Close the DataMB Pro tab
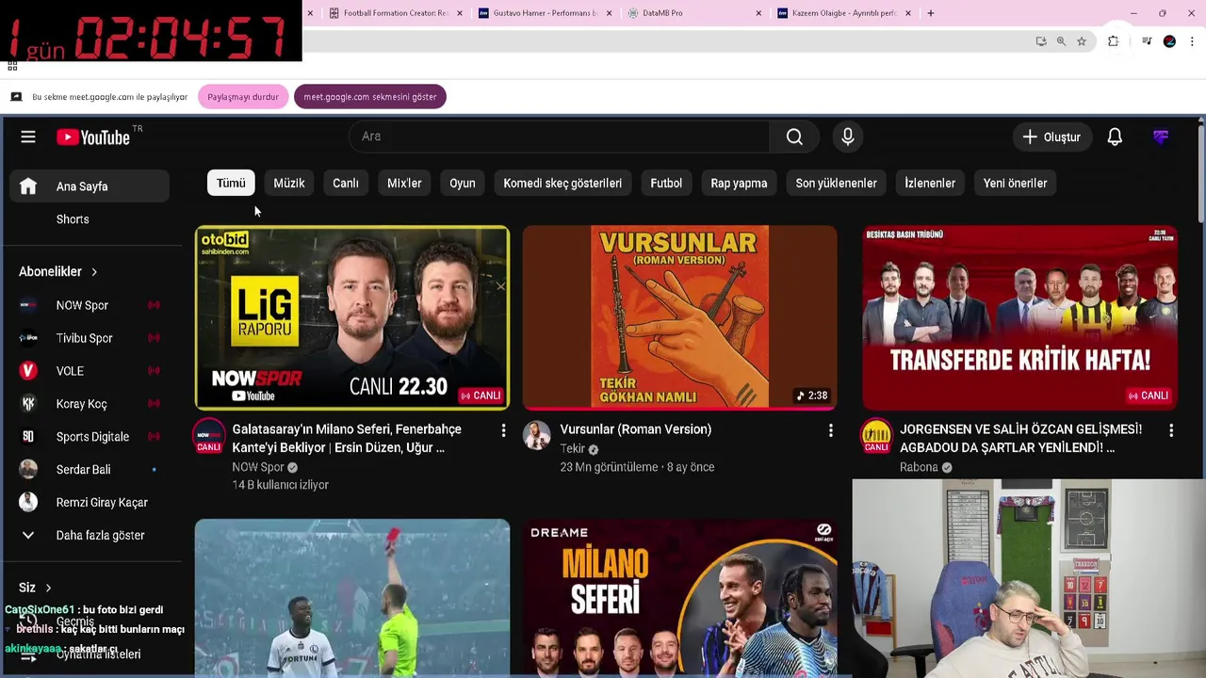1206x678 pixels. [759, 13]
